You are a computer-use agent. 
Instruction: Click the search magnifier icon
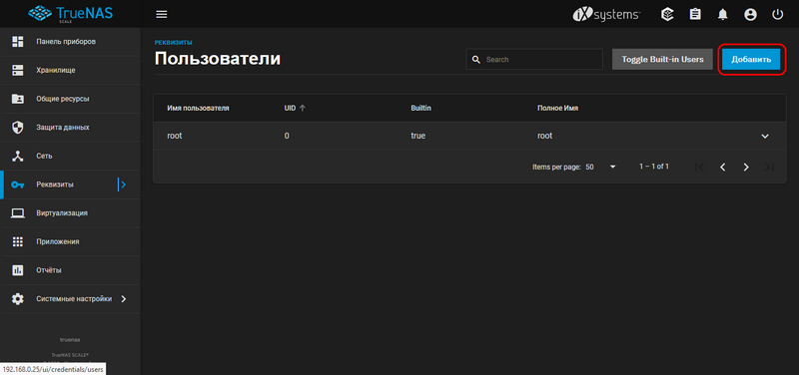[476, 60]
